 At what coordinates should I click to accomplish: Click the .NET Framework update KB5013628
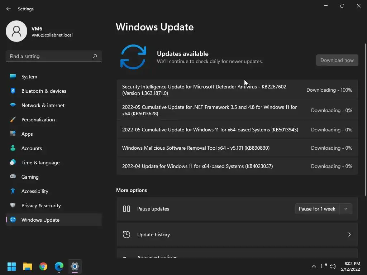click(x=237, y=110)
